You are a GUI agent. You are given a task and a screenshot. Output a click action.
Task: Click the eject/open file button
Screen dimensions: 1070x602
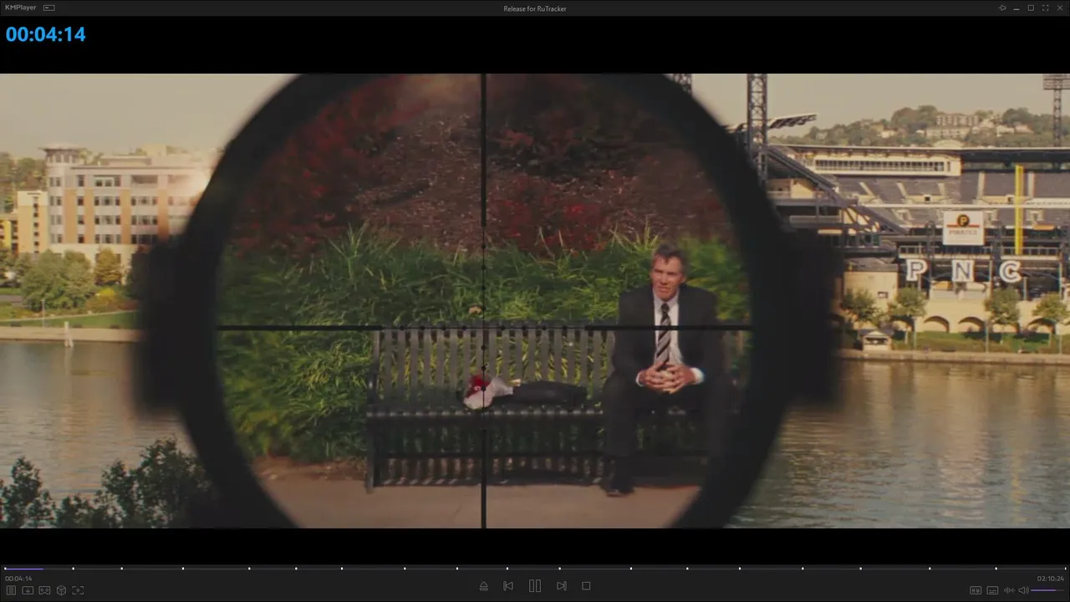(483, 586)
